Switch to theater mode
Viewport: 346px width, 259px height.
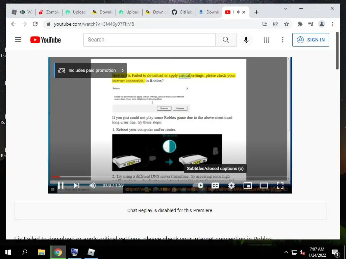(264, 185)
